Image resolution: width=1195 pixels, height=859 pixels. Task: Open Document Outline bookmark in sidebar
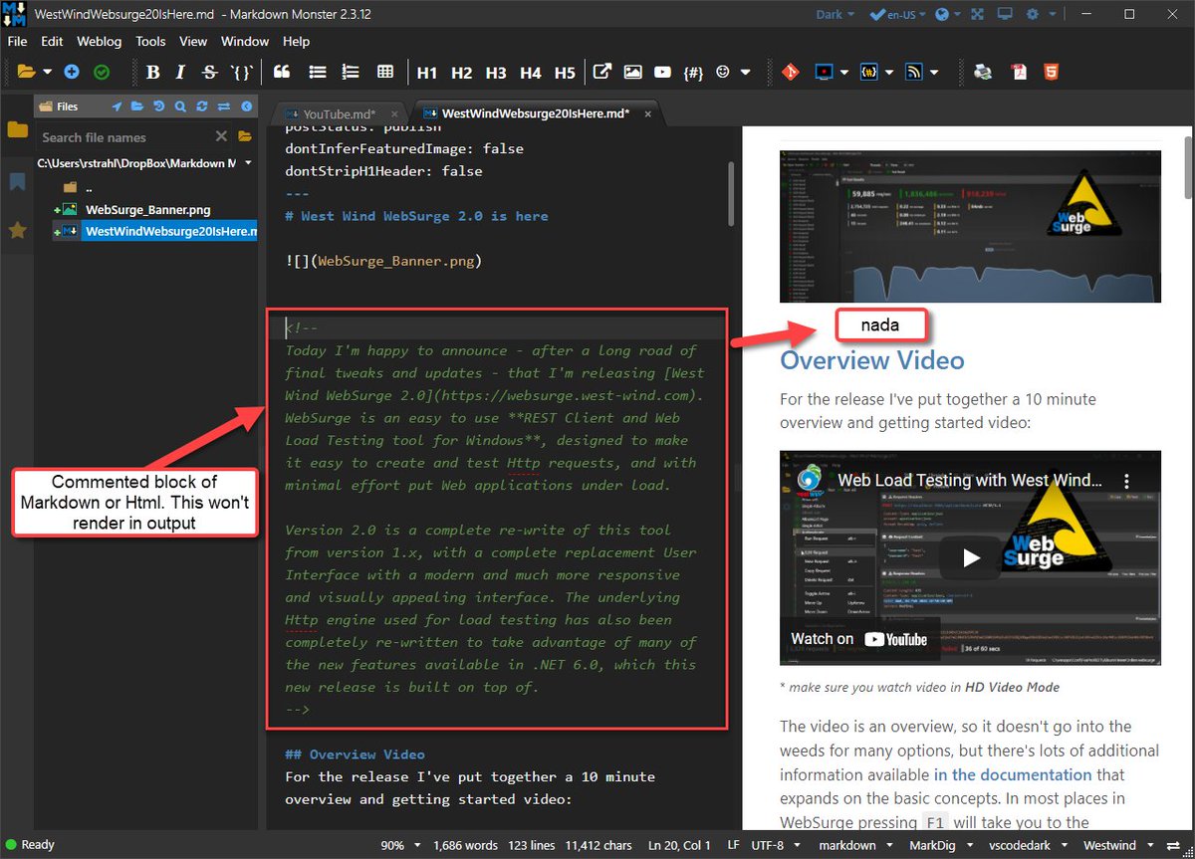tap(17, 181)
